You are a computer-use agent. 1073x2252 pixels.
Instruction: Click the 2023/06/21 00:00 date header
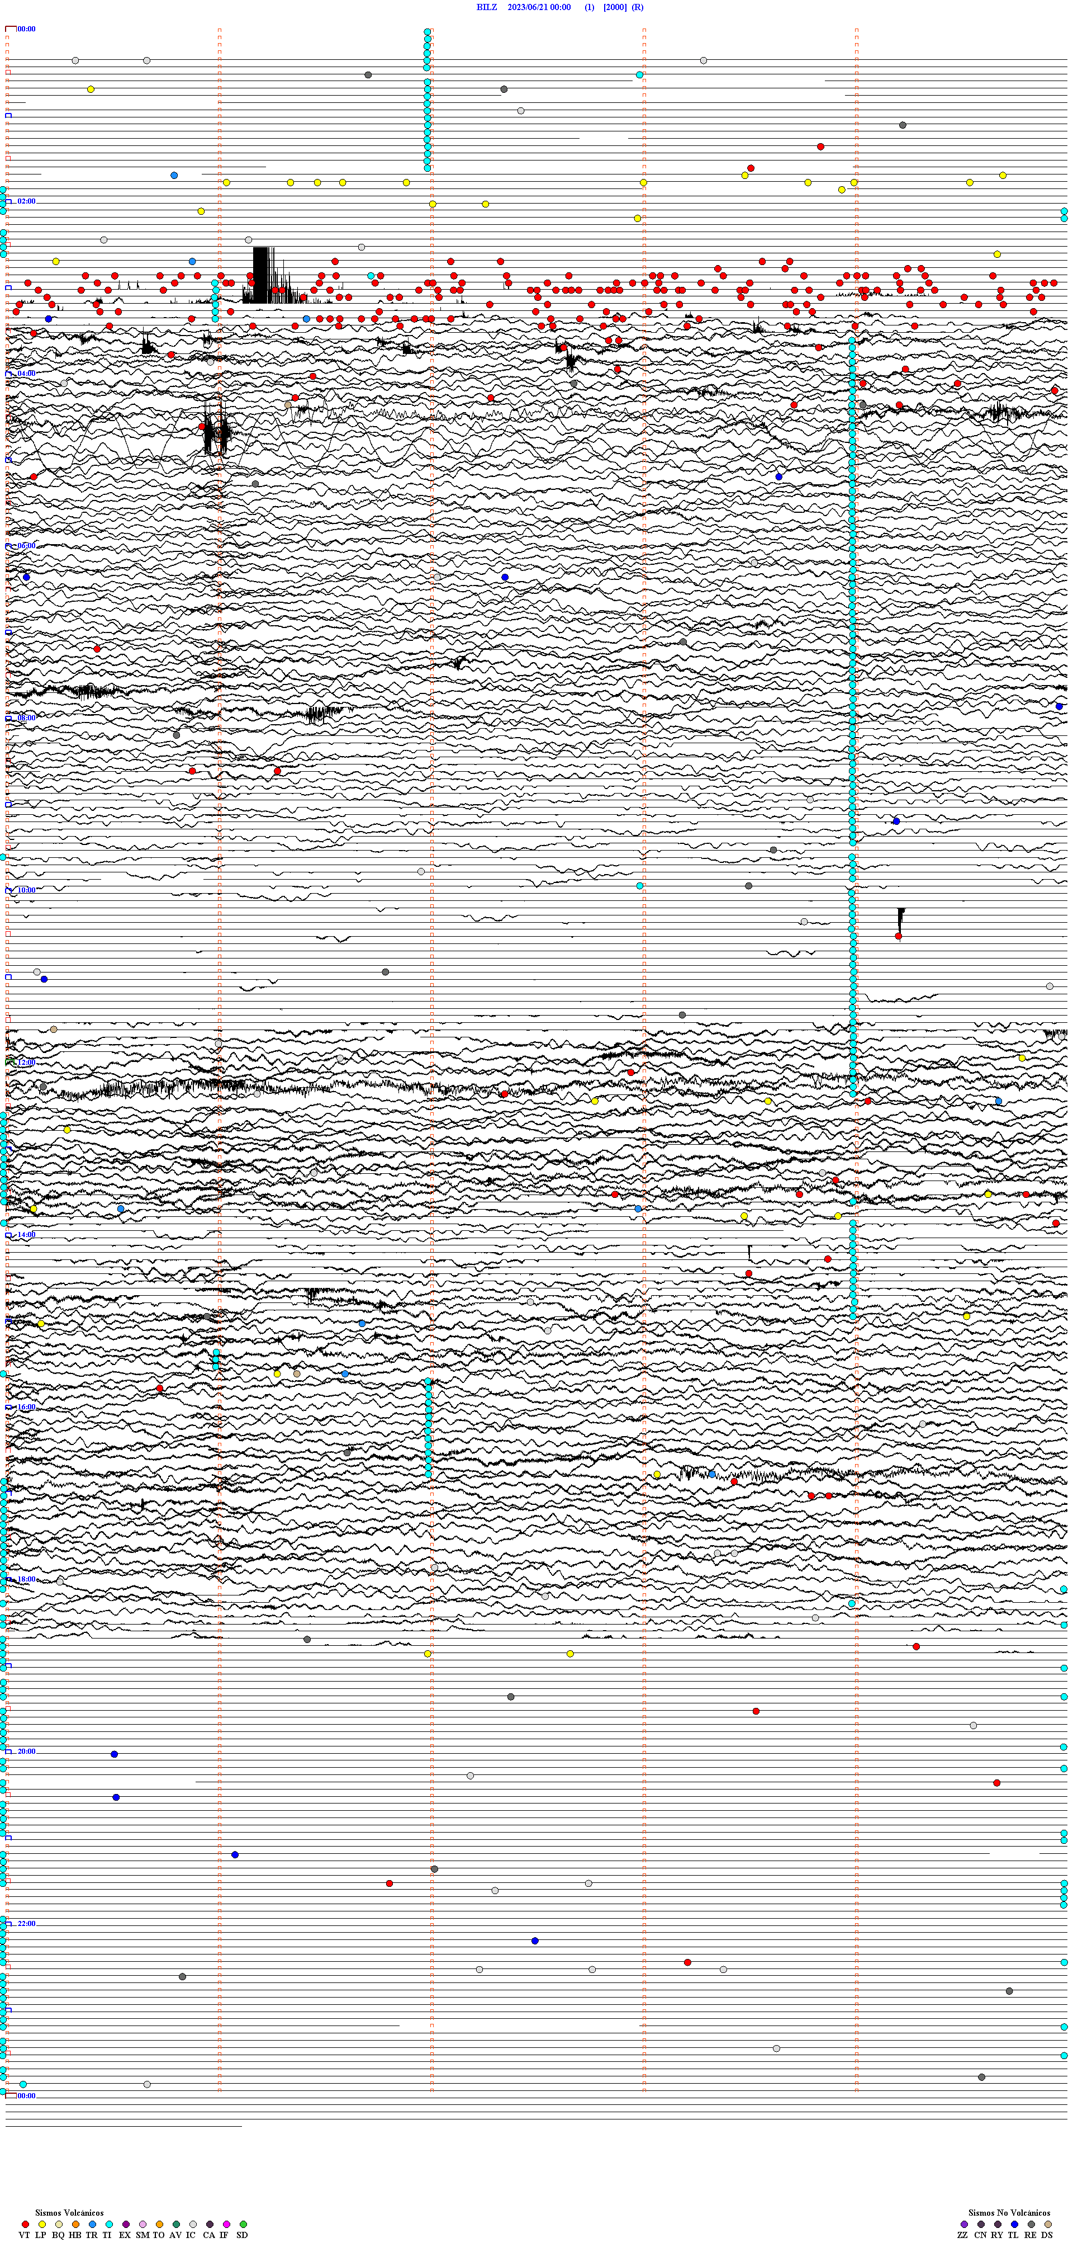[x=539, y=7]
